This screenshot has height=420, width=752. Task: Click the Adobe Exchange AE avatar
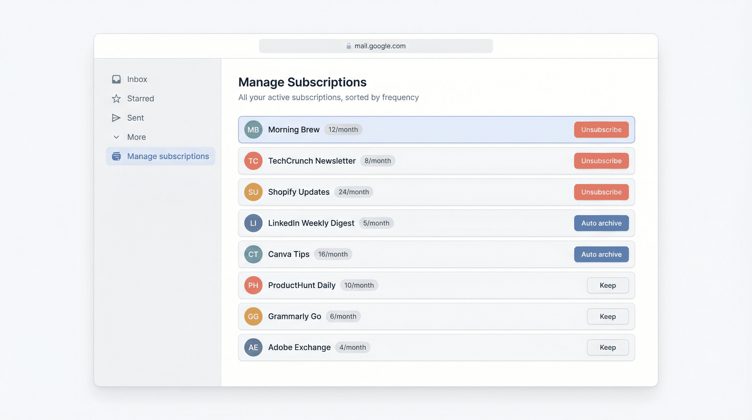(x=253, y=347)
